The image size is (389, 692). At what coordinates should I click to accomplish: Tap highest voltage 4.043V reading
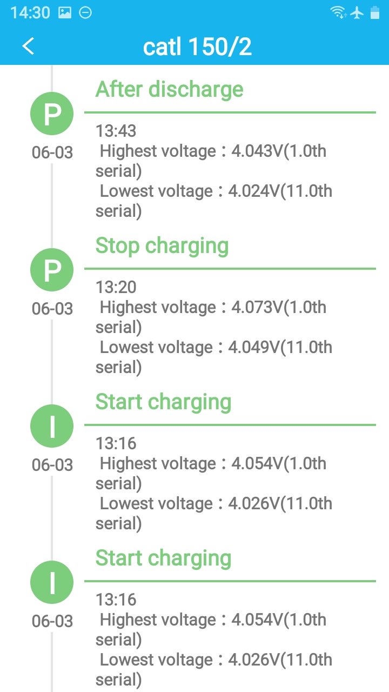pyautogui.click(x=213, y=161)
